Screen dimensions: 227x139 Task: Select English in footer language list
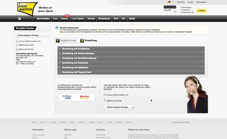point(62,122)
